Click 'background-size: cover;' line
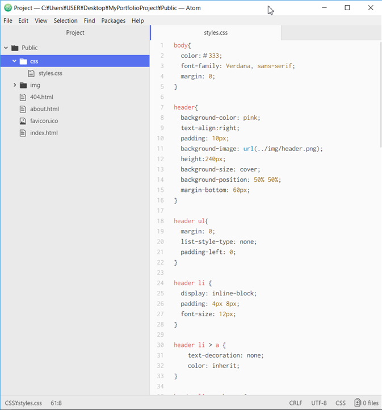Image resolution: width=382 pixels, height=410 pixels. coord(220,169)
